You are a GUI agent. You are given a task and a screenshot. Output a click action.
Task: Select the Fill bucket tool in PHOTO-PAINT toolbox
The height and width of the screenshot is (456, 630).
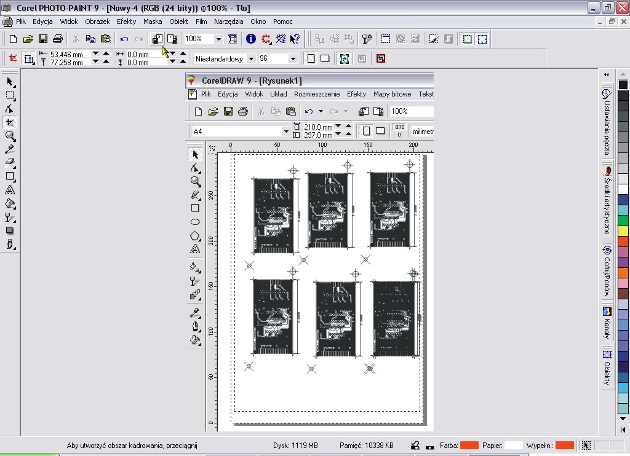(10, 203)
